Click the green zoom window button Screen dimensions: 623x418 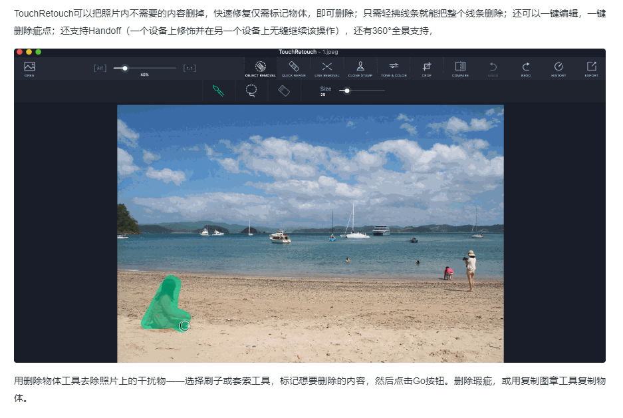(38, 52)
